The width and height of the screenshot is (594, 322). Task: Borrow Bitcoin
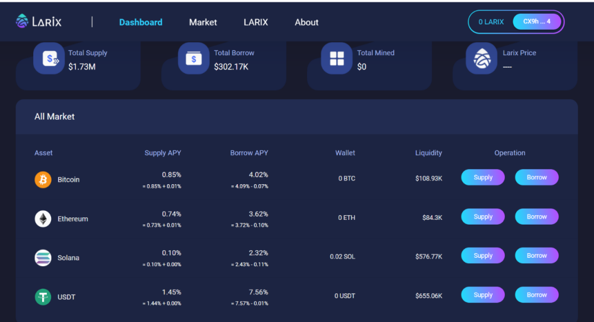[536, 177]
